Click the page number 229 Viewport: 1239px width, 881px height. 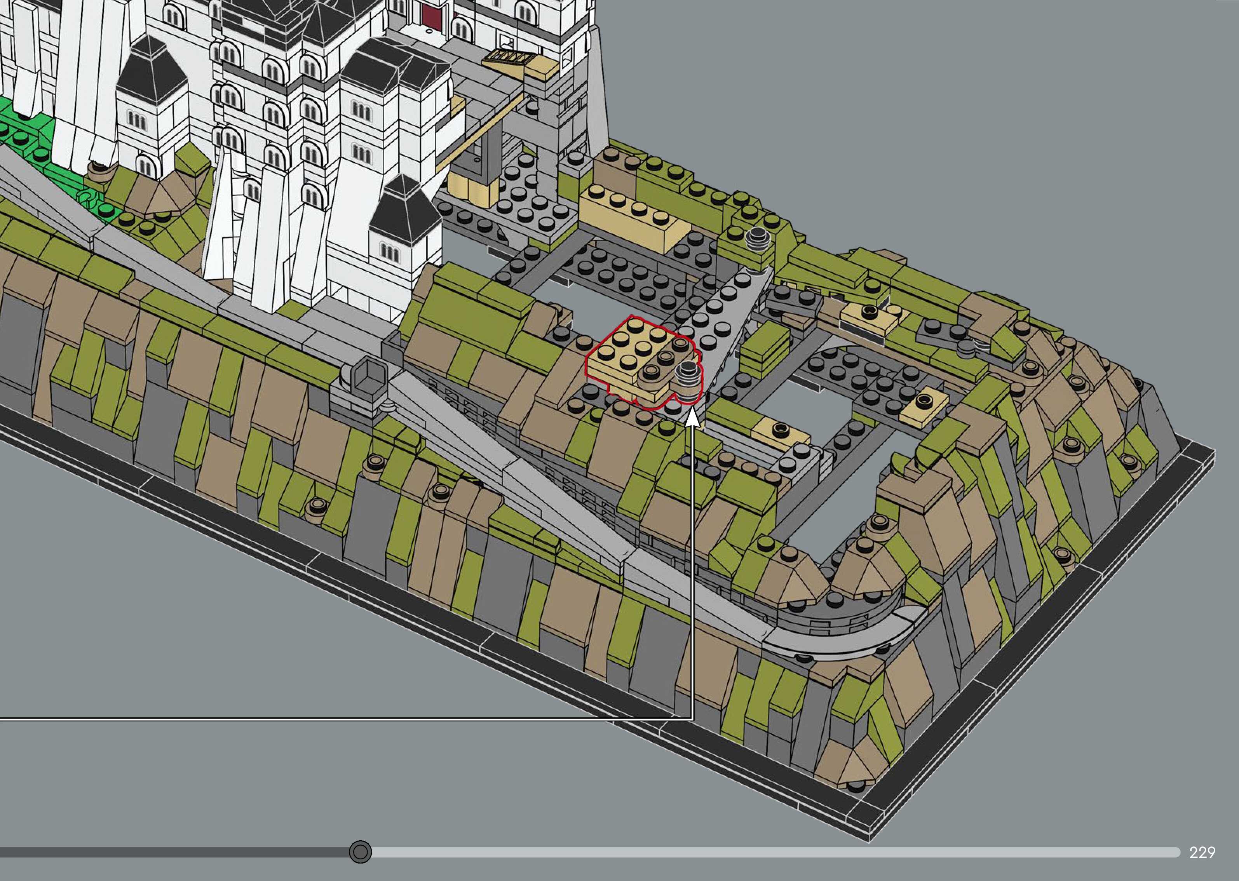point(1202,852)
